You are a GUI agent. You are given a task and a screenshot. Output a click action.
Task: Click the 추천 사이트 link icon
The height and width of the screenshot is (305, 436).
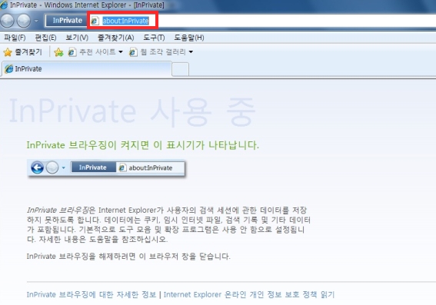pyautogui.click(x=72, y=52)
